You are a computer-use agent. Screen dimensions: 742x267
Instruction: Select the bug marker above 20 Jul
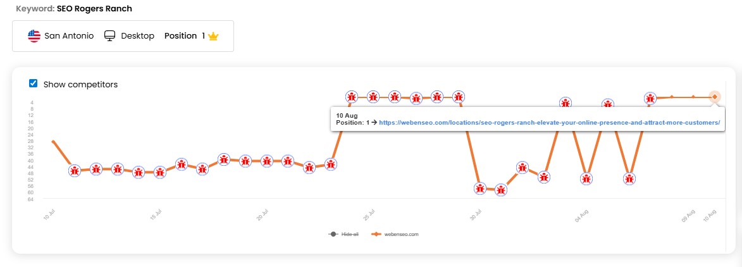pos(266,161)
